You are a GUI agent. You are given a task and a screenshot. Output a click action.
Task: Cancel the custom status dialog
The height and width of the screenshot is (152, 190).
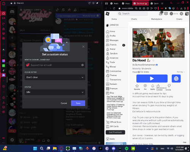[64, 103]
